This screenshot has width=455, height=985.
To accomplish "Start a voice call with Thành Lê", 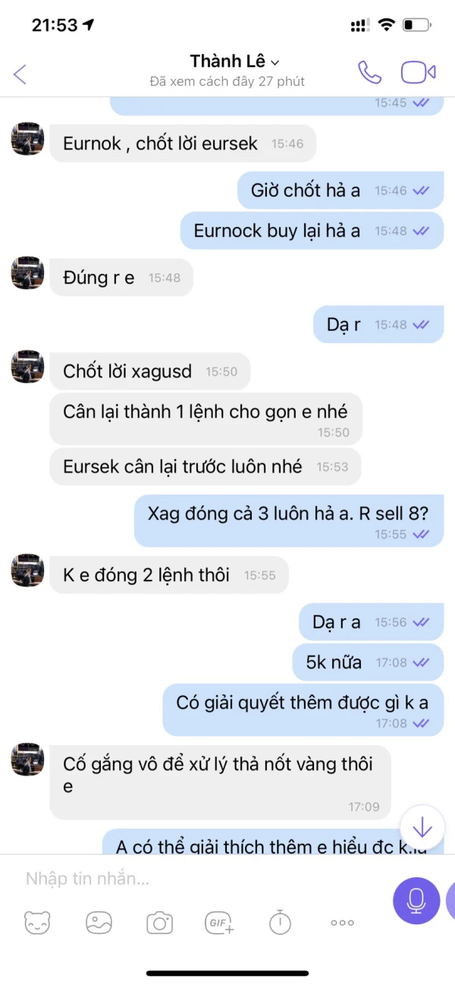I will click(x=369, y=72).
